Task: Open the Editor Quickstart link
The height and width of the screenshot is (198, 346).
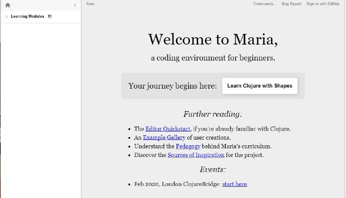Action: pyautogui.click(x=168, y=129)
